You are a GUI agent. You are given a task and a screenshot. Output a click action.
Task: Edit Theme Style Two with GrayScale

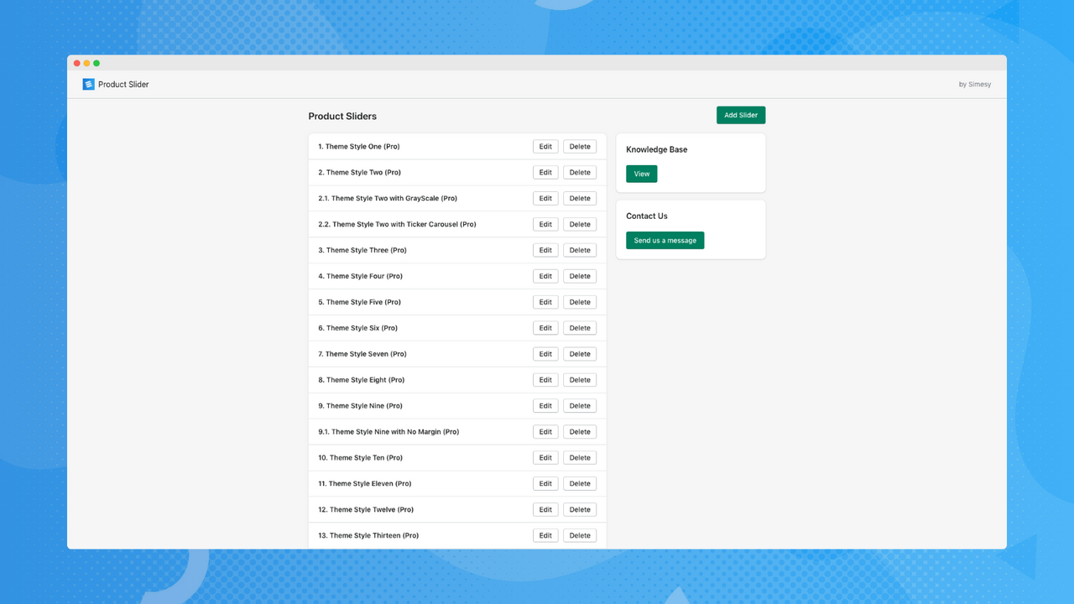(x=545, y=198)
